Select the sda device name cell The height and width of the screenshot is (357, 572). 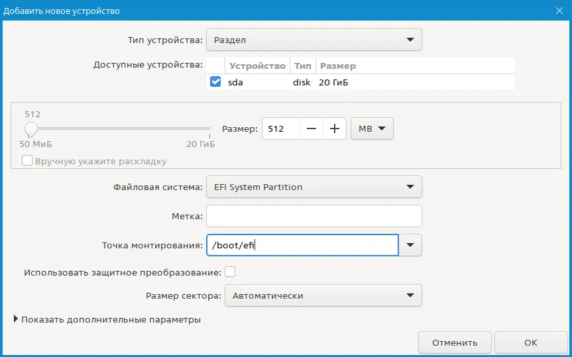pos(236,82)
